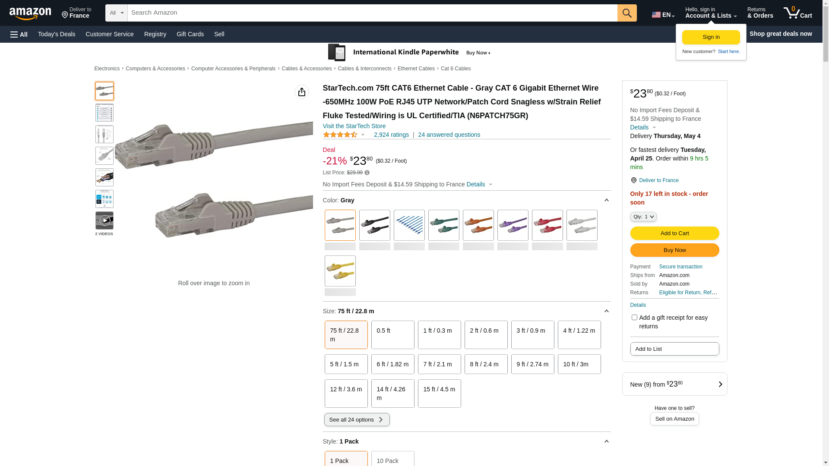The image size is (829, 466).
Task: Expand the EN language selector
Action: [x=663, y=15]
